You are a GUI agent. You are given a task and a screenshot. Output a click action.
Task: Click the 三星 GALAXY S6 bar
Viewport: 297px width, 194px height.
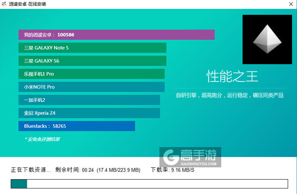(x=93, y=61)
